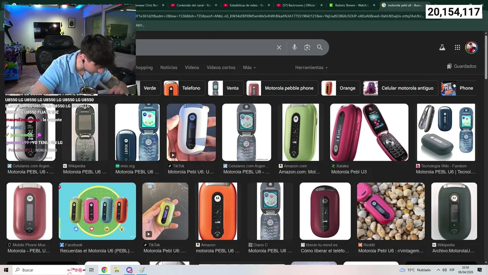Start voice search with the microphone icon
Viewport: 488px width, 275px height.
[294, 47]
